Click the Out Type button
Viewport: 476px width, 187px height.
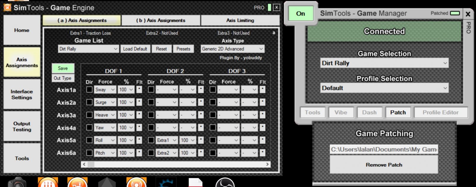(62, 78)
